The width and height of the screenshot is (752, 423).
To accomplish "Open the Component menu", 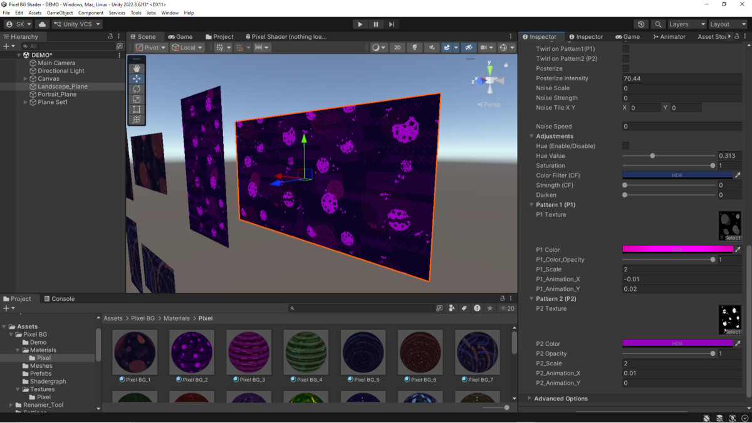I will (91, 13).
